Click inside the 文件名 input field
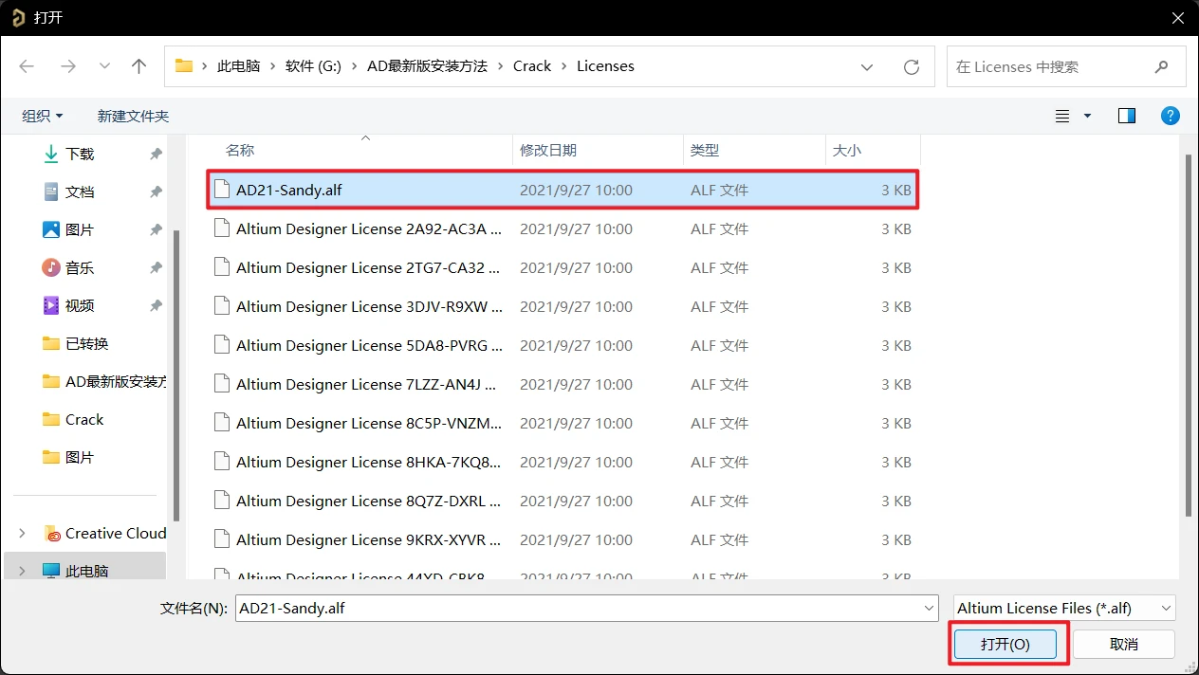The height and width of the screenshot is (675, 1199). 569,608
